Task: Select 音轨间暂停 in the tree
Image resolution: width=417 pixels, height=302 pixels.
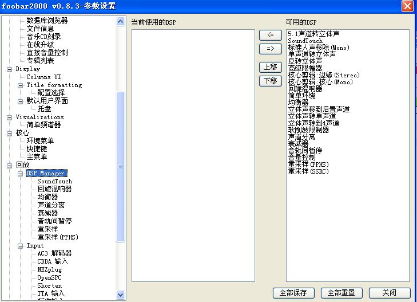Action: click(54, 221)
